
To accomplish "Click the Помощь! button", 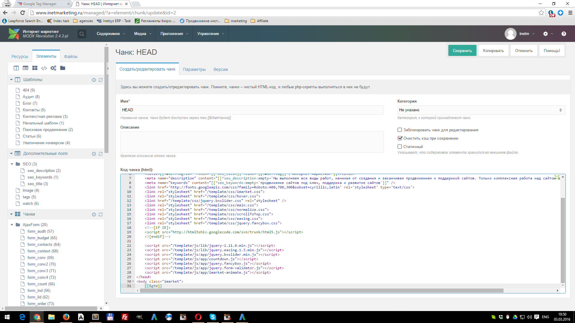I will tap(552, 51).
